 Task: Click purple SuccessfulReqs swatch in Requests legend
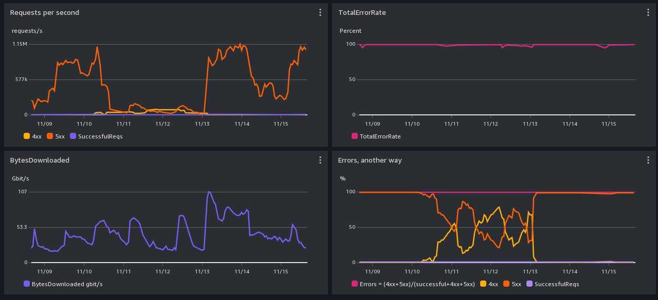[x=73, y=136]
